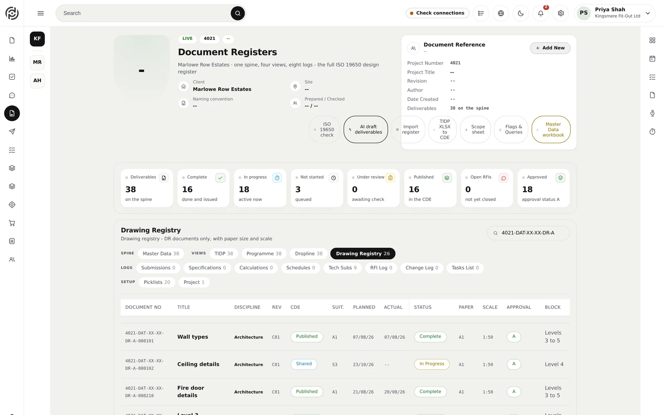The image size is (664, 415).
Task: Click AI draft deliverables
Action: pyautogui.click(x=366, y=129)
